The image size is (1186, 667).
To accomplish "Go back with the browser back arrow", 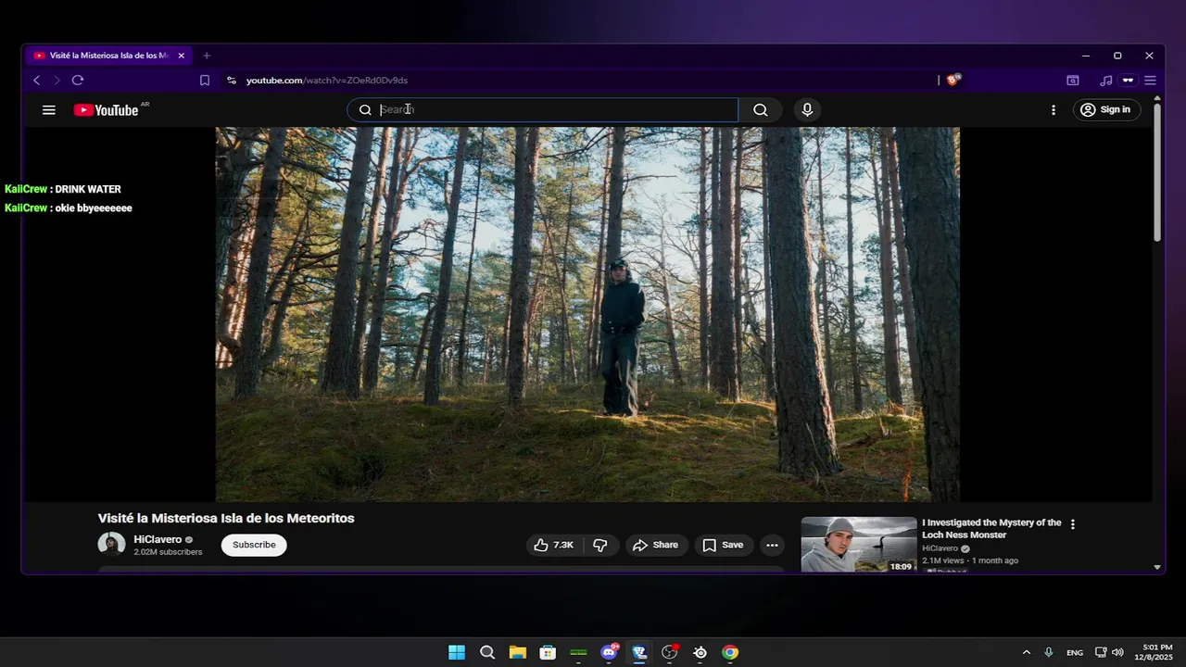I will pos(36,81).
